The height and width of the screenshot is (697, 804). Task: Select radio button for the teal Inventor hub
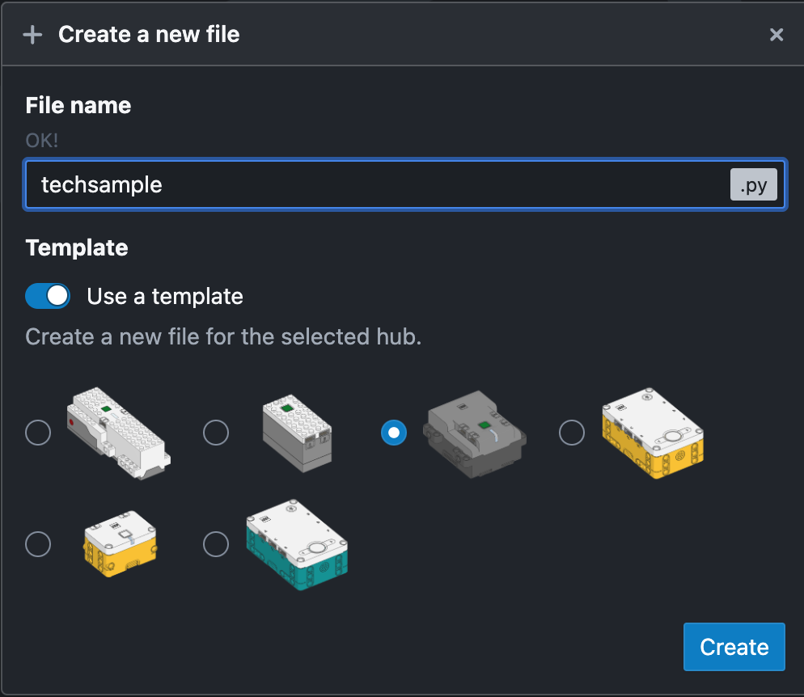216,543
